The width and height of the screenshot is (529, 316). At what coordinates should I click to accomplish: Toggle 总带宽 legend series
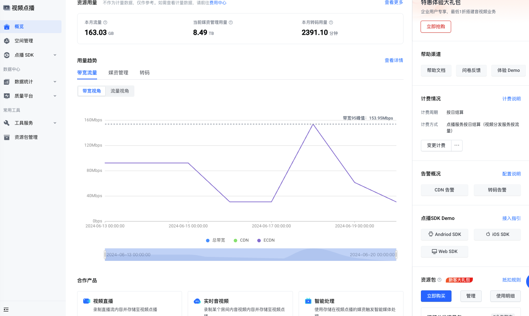(215, 240)
